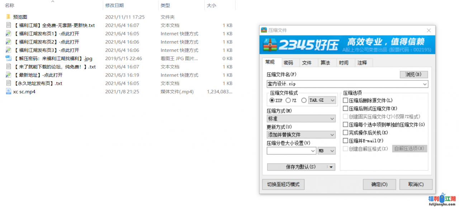The width and height of the screenshot is (459, 209).
Task: Click the 解压密码 JPG file icon
Action: [8, 58]
